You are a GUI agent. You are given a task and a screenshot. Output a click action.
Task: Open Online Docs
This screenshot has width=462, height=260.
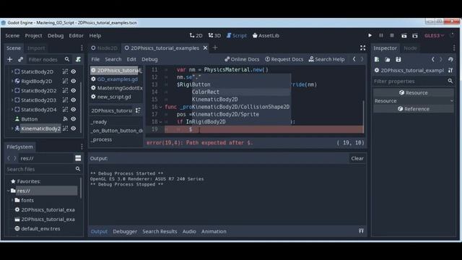pyautogui.click(x=242, y=59)
